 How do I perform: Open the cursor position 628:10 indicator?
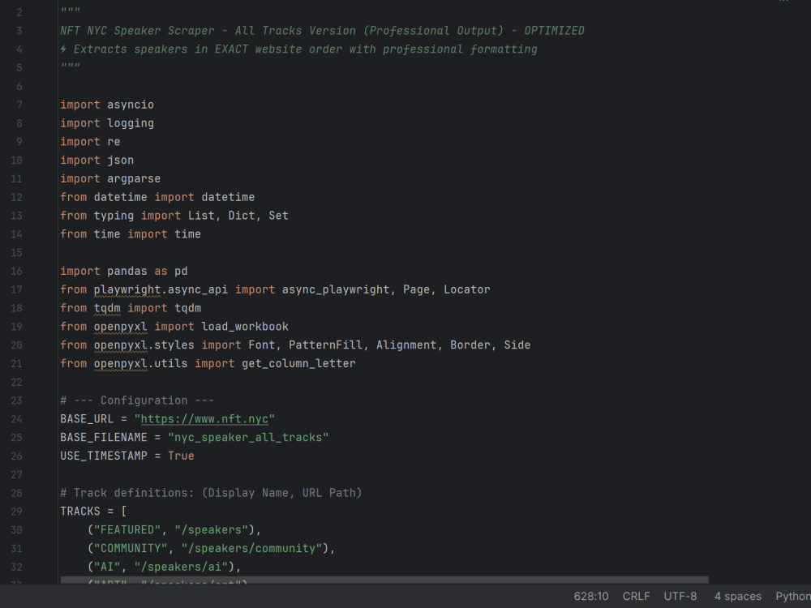tap(590, 596)
